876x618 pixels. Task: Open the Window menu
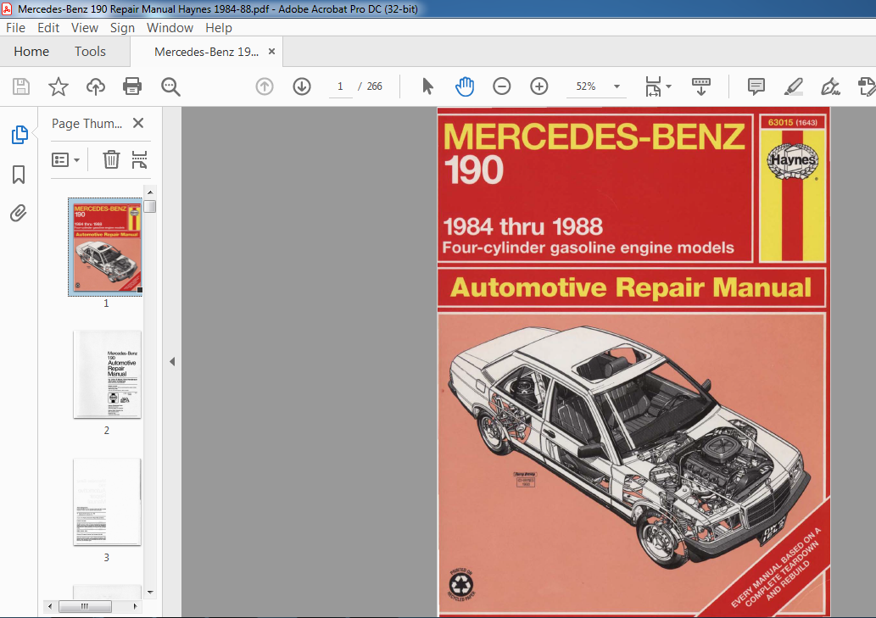click(170, 28)
